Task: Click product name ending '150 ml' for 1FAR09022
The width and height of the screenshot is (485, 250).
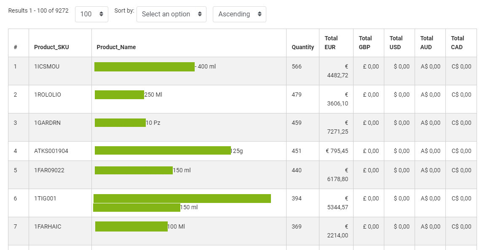Action: (x=142, y=170)
